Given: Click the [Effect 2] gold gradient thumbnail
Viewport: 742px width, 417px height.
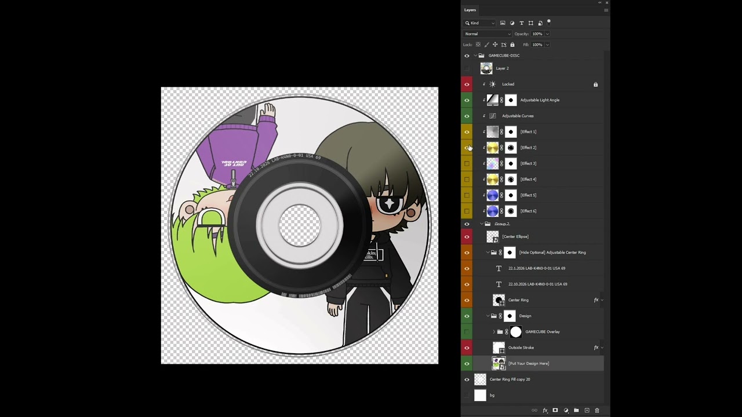Looking at the screenshot, I should 492,148.
